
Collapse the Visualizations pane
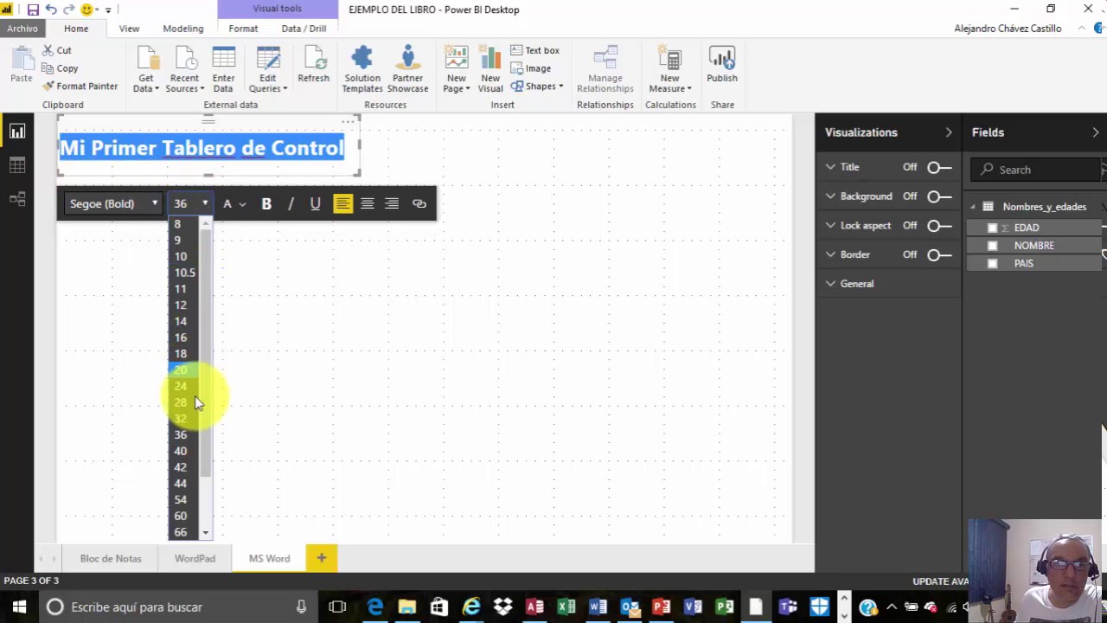coord(949,132)
